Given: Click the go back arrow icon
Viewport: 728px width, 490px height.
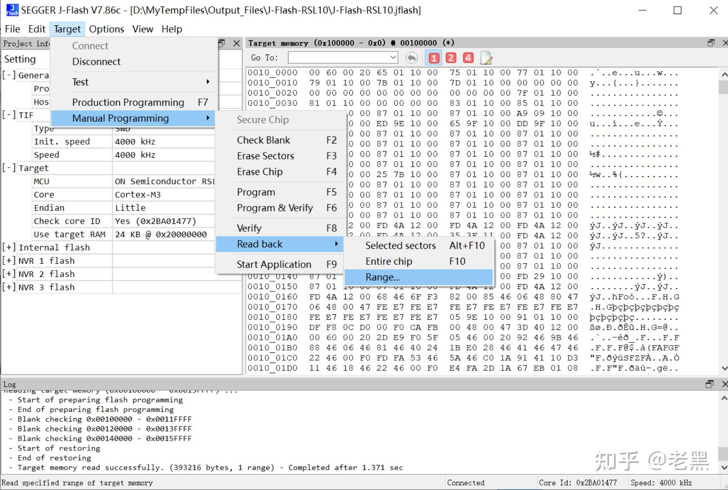Looking at the screenshot, I should point(411,58).
